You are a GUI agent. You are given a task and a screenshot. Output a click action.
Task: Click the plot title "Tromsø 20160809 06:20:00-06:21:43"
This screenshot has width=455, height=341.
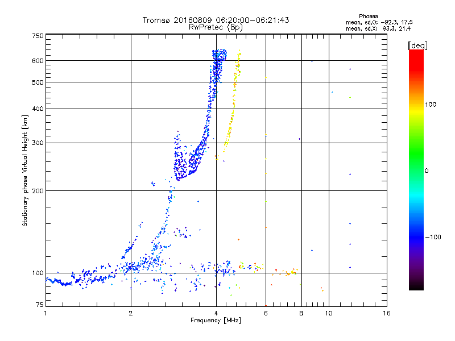tap(216, 20)
